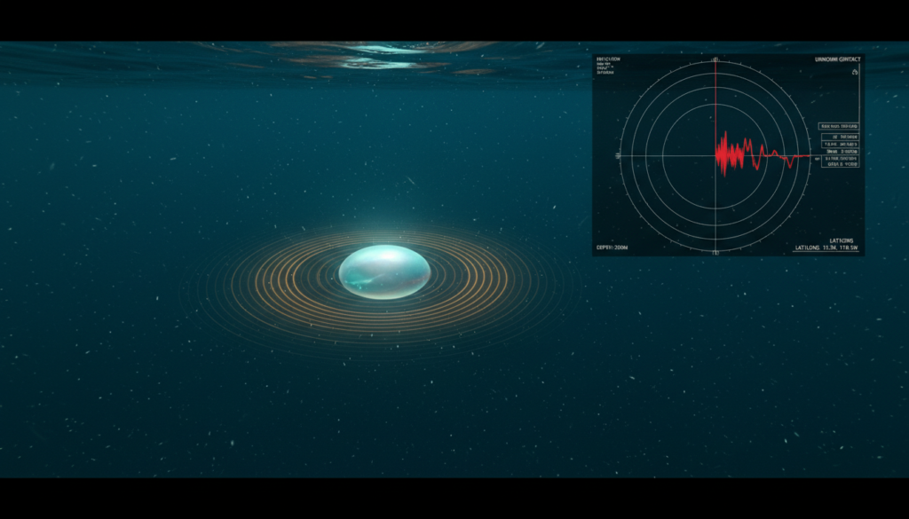Click the right end of the radar's horizontal axis
This screenshot has height=519, width=909.
[x=810, y=155]
